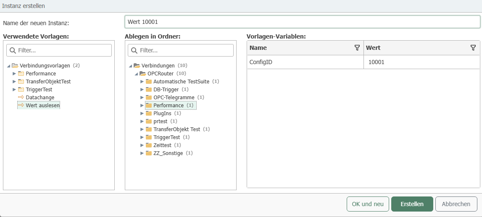Viewport: 482px width, 217px height.
Task: Select the Zeittest folder
Action: pos(162,145)
